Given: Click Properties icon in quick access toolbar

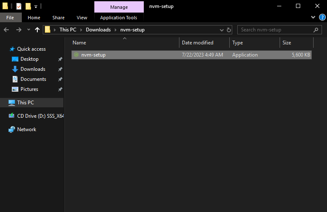Looking at the screenshot, I should point(19,6).
